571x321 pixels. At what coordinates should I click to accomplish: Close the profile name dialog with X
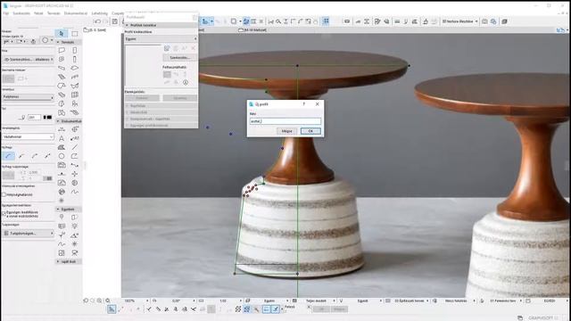318,104
